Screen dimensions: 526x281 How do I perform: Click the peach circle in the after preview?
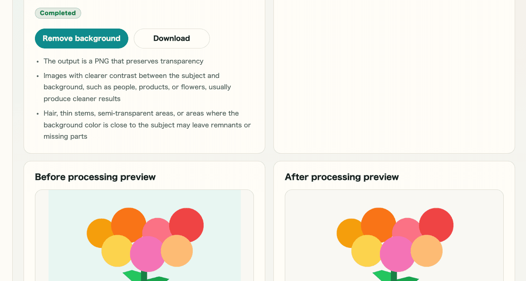pyautogui.click(x=427, y=251)
